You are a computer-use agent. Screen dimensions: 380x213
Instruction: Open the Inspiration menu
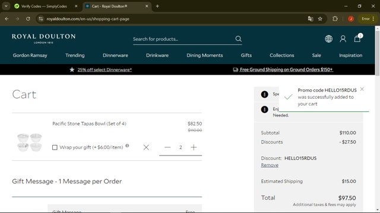(351, 55)
